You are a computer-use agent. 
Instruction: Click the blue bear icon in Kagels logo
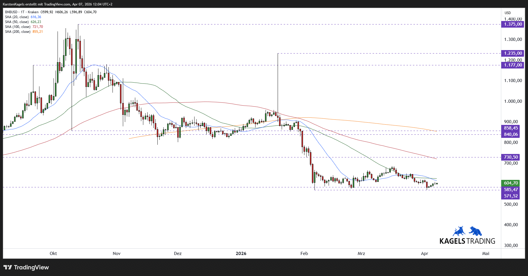coord(475,231)
